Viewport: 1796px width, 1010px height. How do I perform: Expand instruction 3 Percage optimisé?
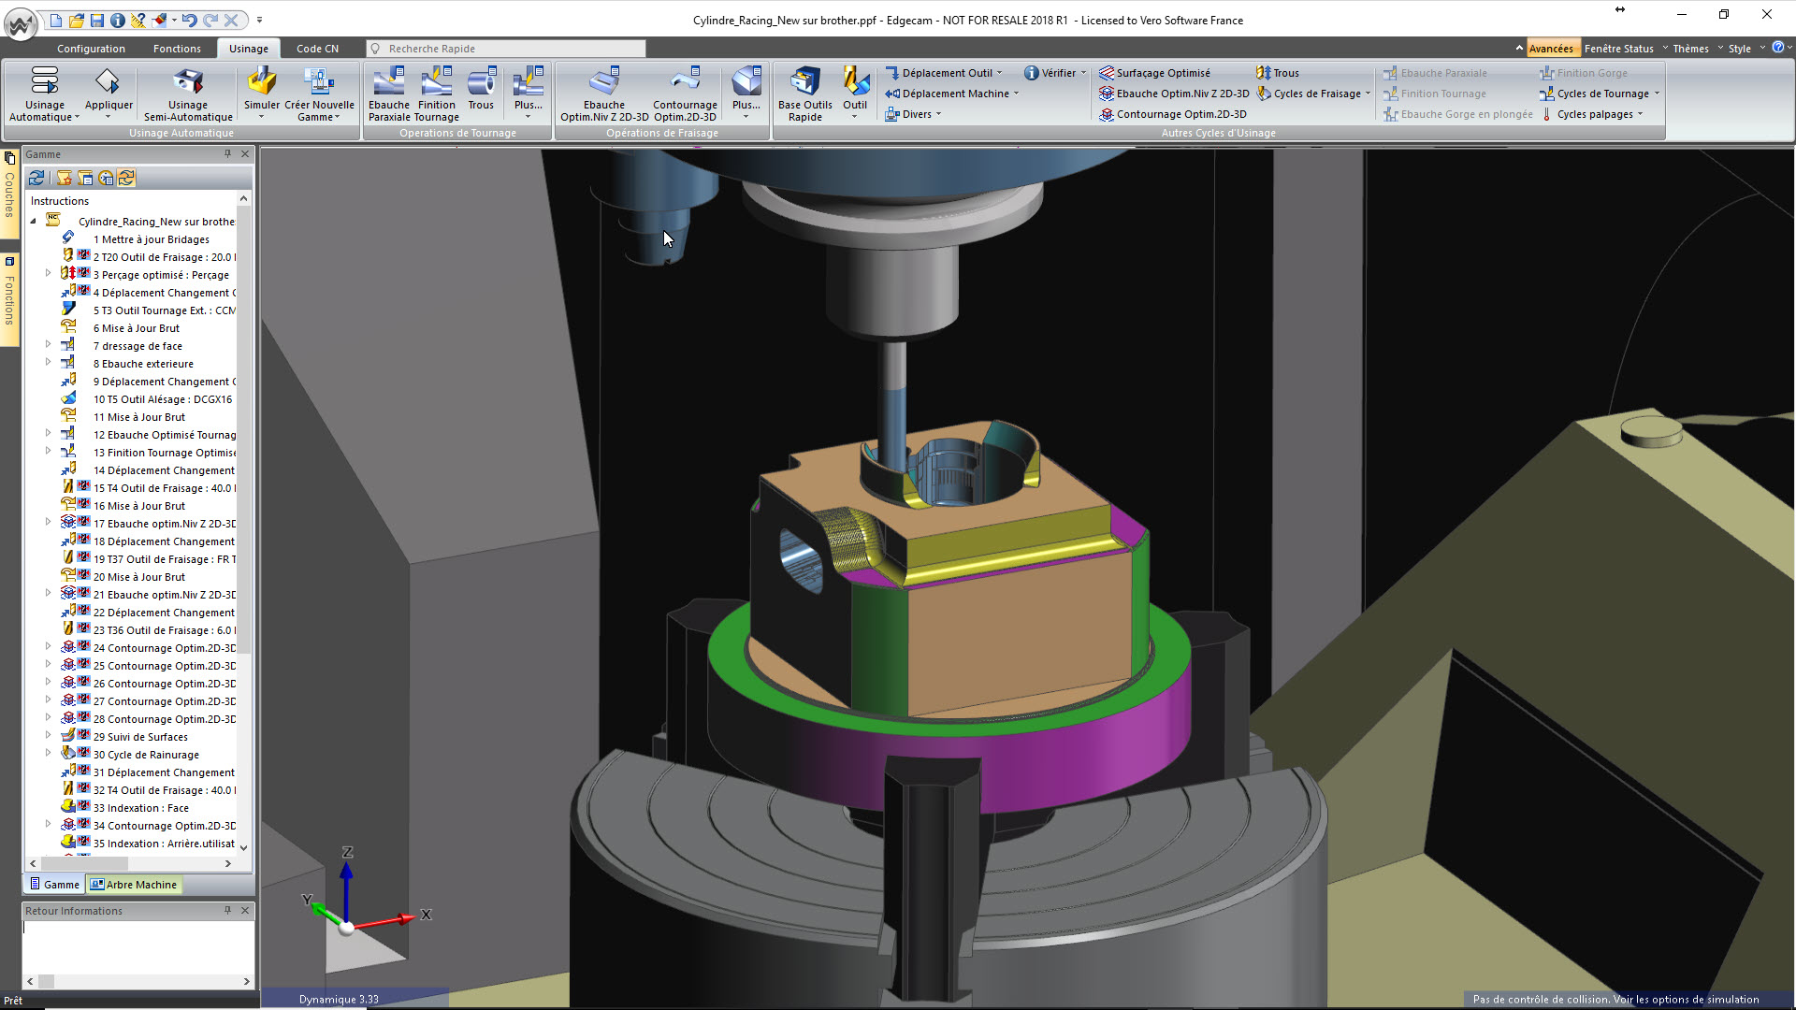[x=49, y=274]
